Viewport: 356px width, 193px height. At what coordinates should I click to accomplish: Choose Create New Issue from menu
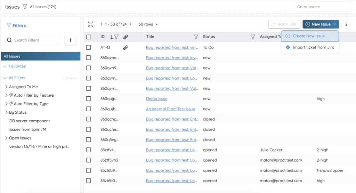pos(308,36)
